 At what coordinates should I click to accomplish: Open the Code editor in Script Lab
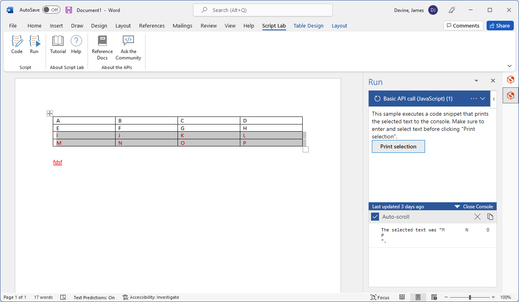(x=17, y=44)
